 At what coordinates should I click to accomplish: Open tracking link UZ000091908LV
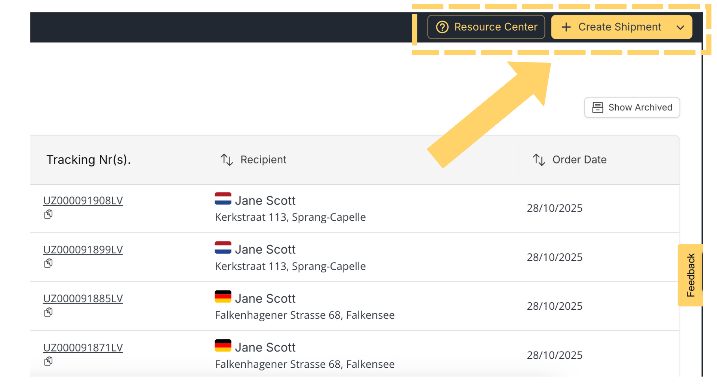(x=83, y=201)
